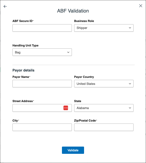Click the Handling Unit Type label

25,46
